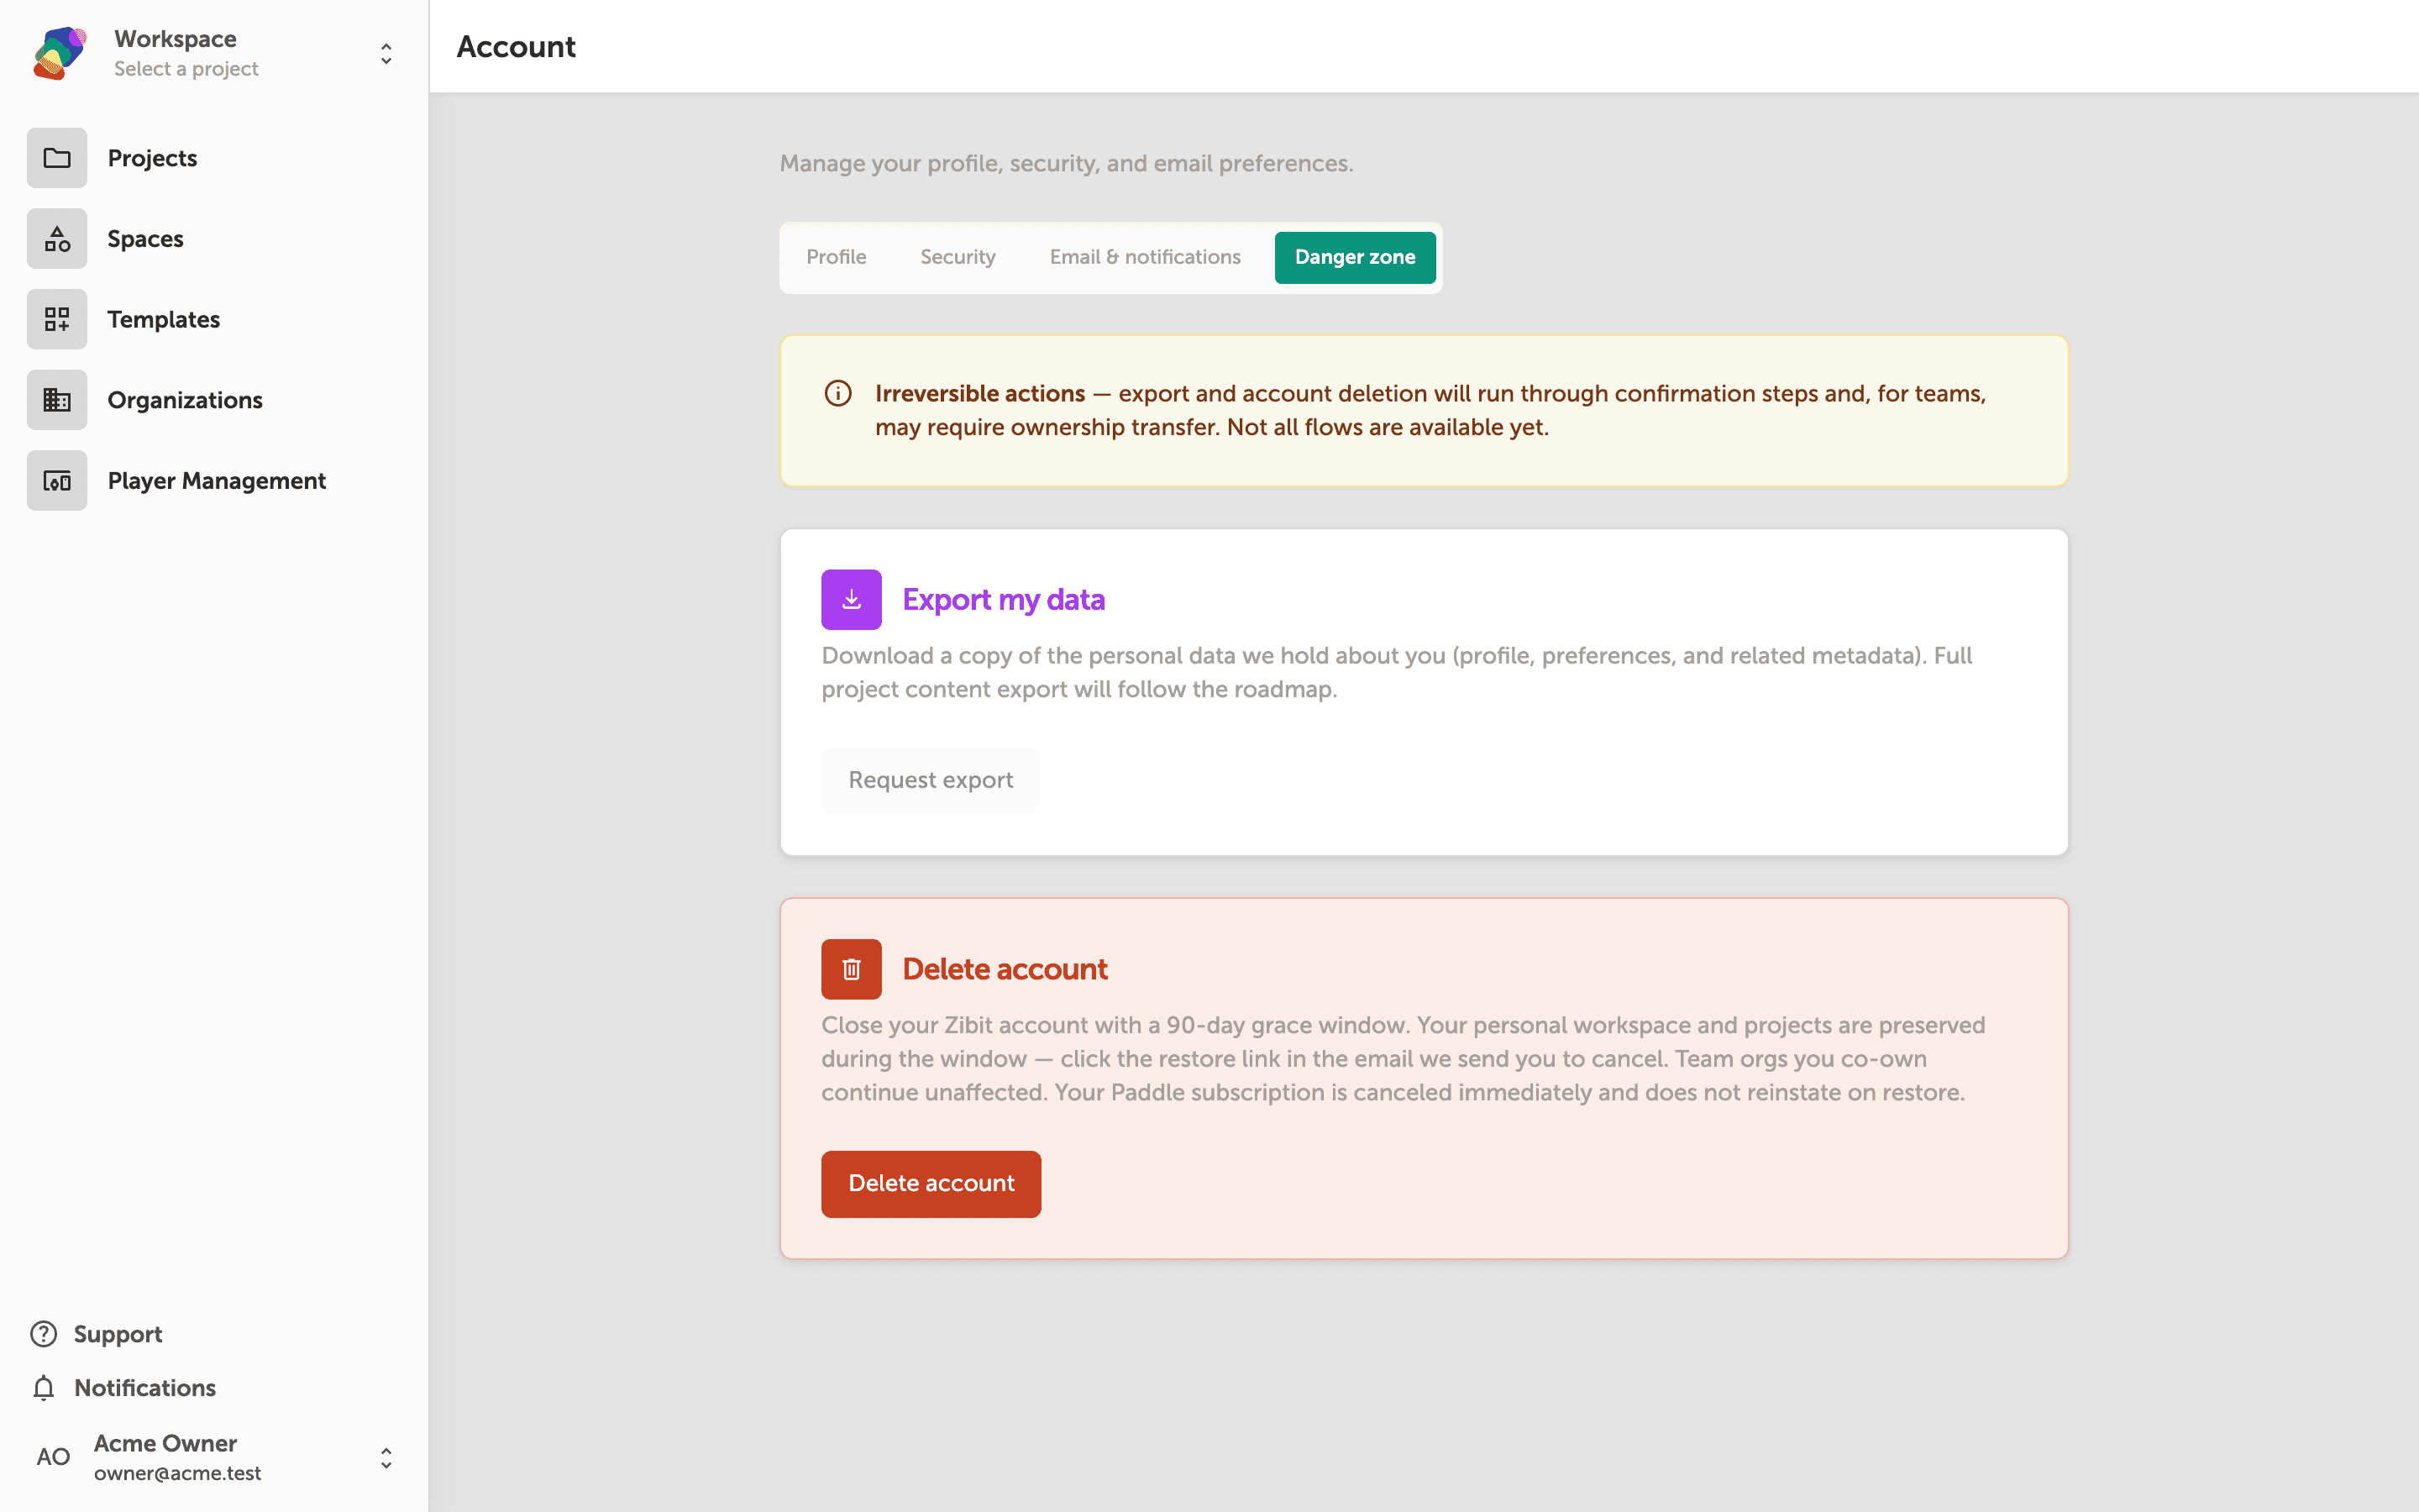This screenshot has height=1512, width=2419.
Task: Select the Organizations building icon
Action: pyautogui.click(x=57, y=400)
